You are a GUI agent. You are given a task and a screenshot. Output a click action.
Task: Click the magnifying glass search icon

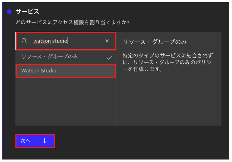click(24, 41)
